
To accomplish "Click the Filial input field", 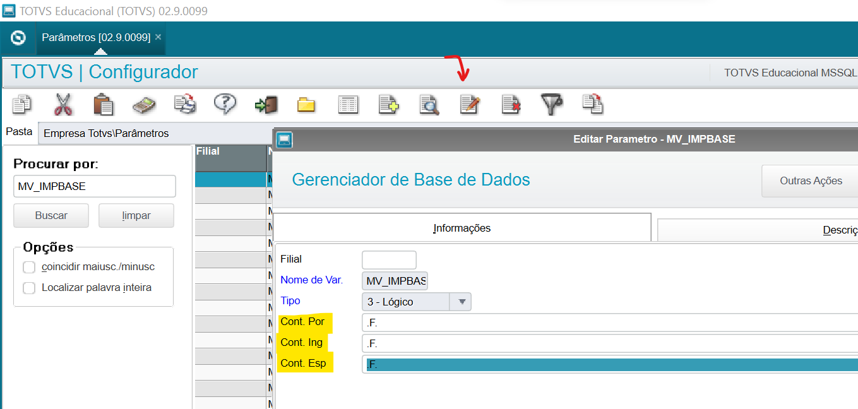I will [x=389, y=259].
